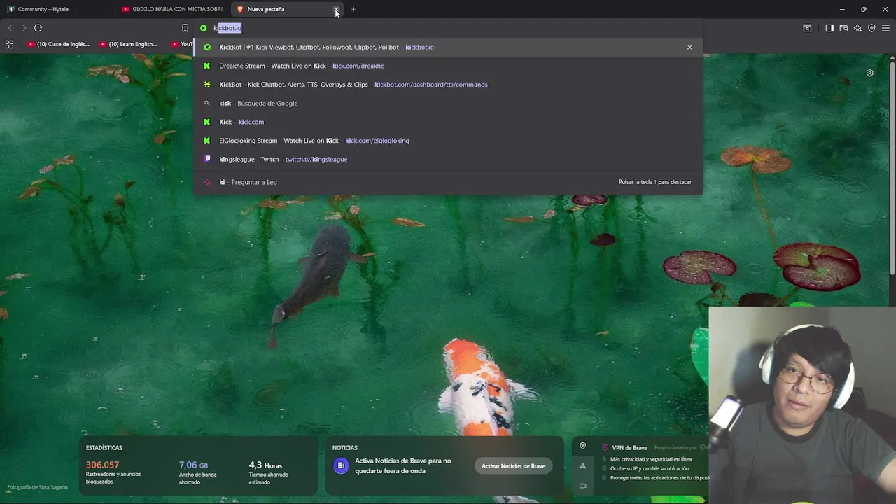Choose KickBot dashboard tts commands suggestion

(448, 85)
